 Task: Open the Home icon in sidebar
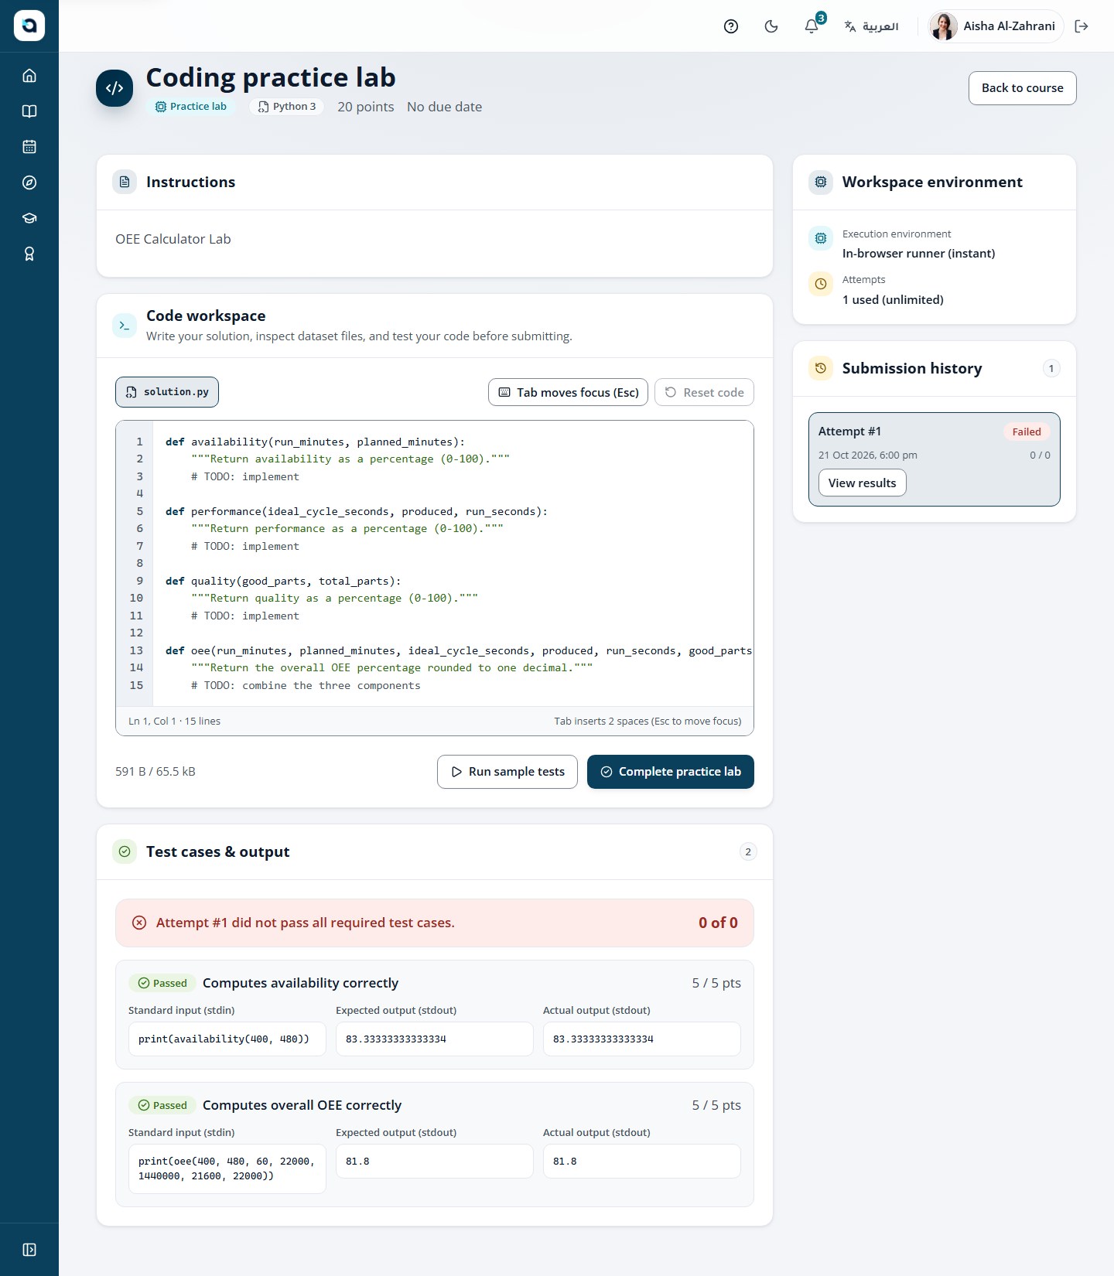pyautogui.click(x=29, y=76)
